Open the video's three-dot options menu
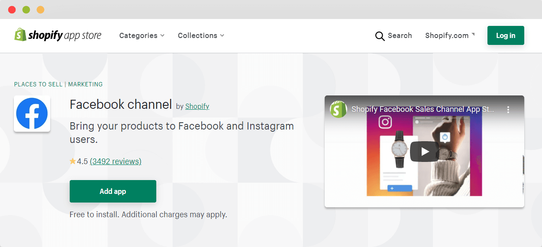 [508, 110]
